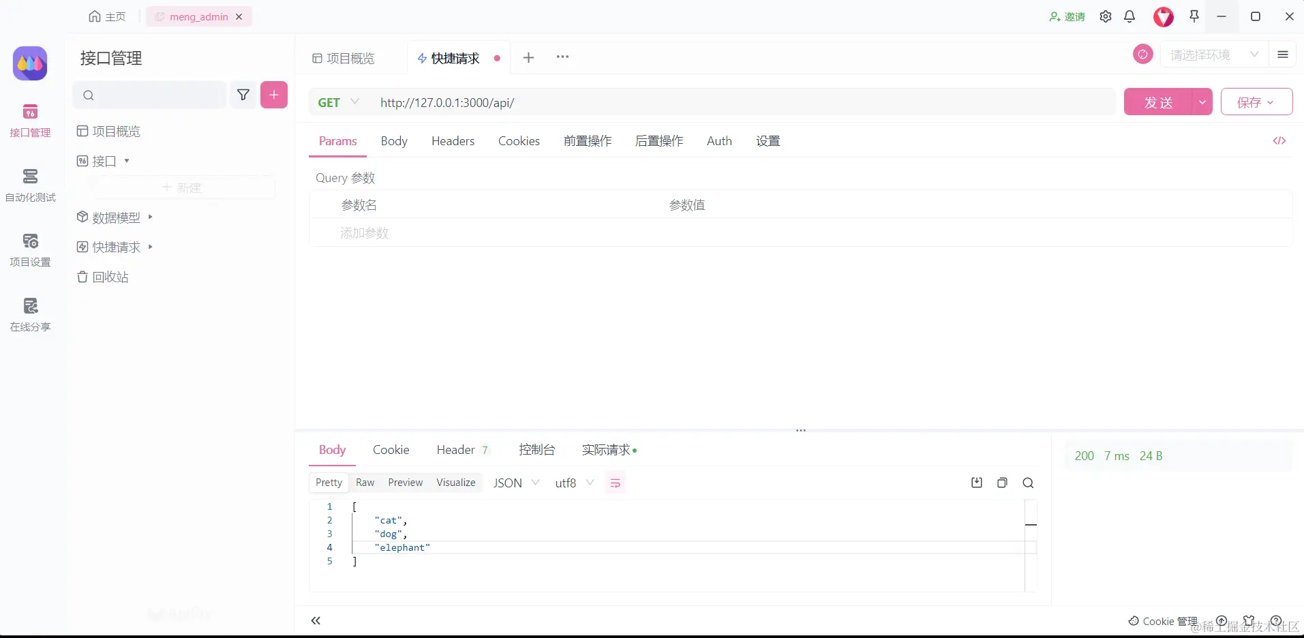
Task: Open Cookie 管理 at the bottom
Action: point(1163,621)
